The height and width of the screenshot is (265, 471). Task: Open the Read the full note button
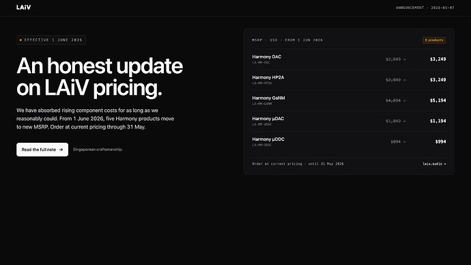pos(42,150)
